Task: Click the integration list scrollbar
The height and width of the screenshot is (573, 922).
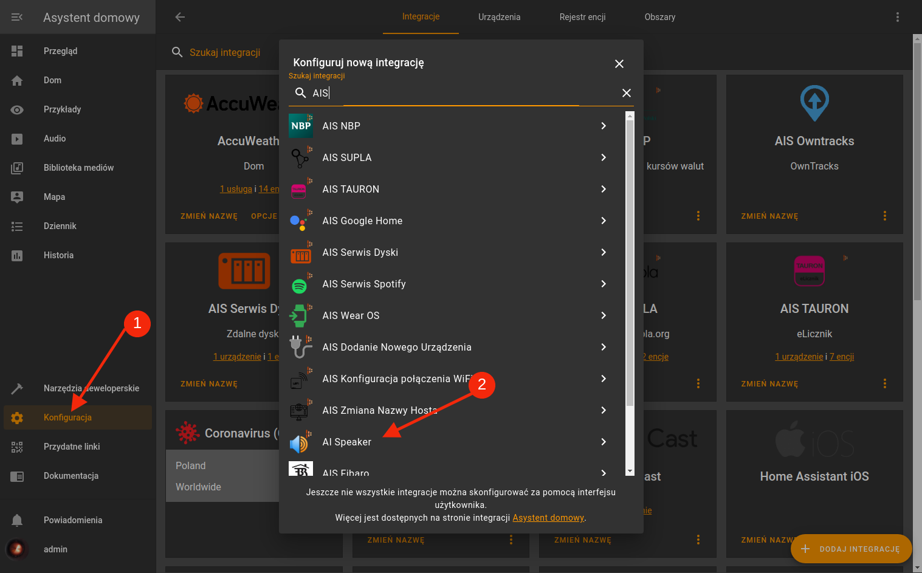Action: (x=630, y=262)
